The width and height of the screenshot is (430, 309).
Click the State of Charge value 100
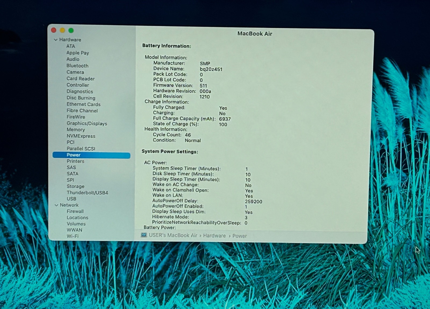pos(223,125)
